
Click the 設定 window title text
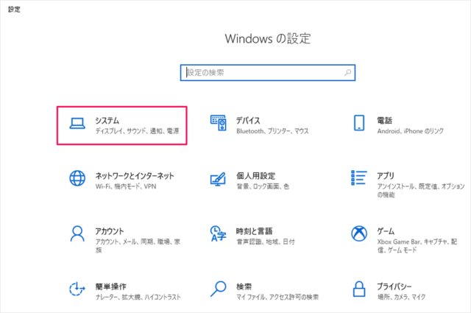point(14,10)
